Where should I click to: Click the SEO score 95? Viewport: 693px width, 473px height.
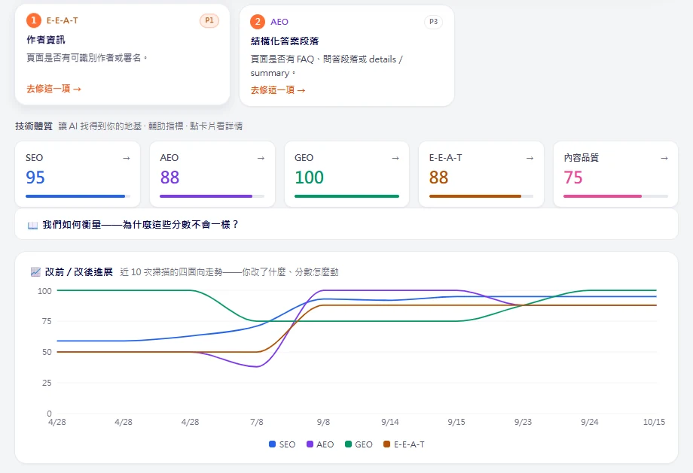[x=35, y=177]
